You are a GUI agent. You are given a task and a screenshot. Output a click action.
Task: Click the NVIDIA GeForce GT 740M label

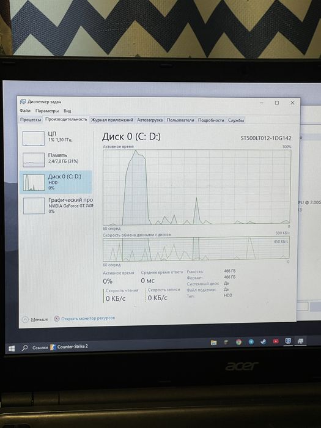pyautogui.click(x=71, y=206)
